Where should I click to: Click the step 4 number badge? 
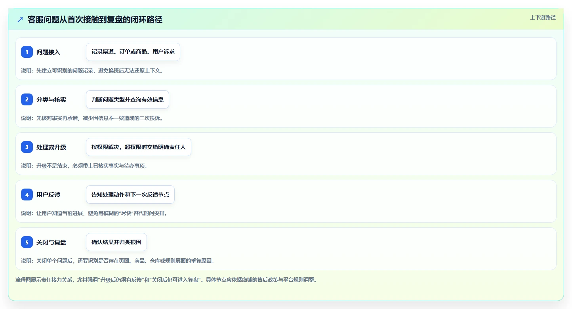(27, 195)
